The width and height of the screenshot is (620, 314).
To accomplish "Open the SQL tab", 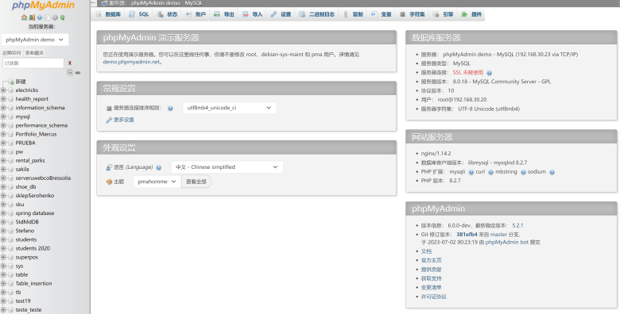I will [139, 14].
